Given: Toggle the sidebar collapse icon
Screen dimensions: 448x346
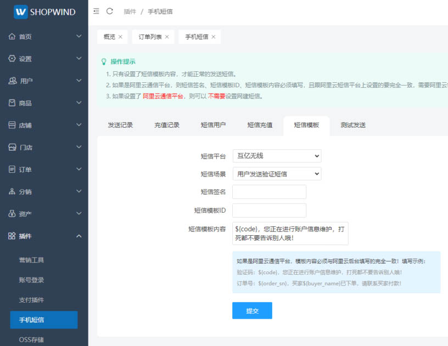Looking at the screenshot, I should tap(96, 12).
